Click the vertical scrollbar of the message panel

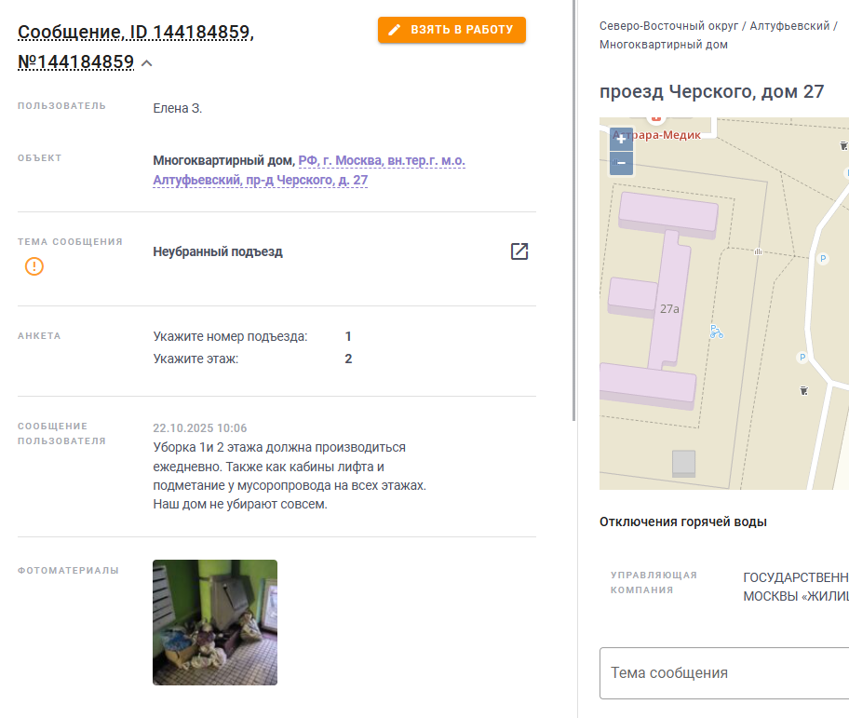574,210
